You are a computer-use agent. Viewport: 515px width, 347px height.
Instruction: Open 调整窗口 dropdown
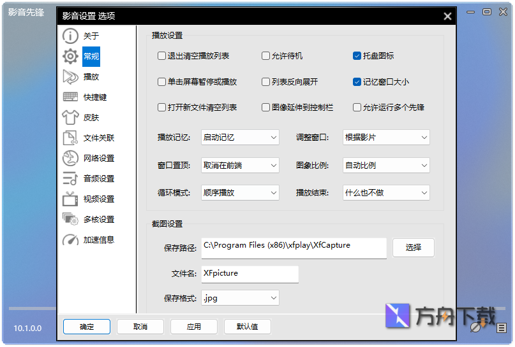point(386,138)
